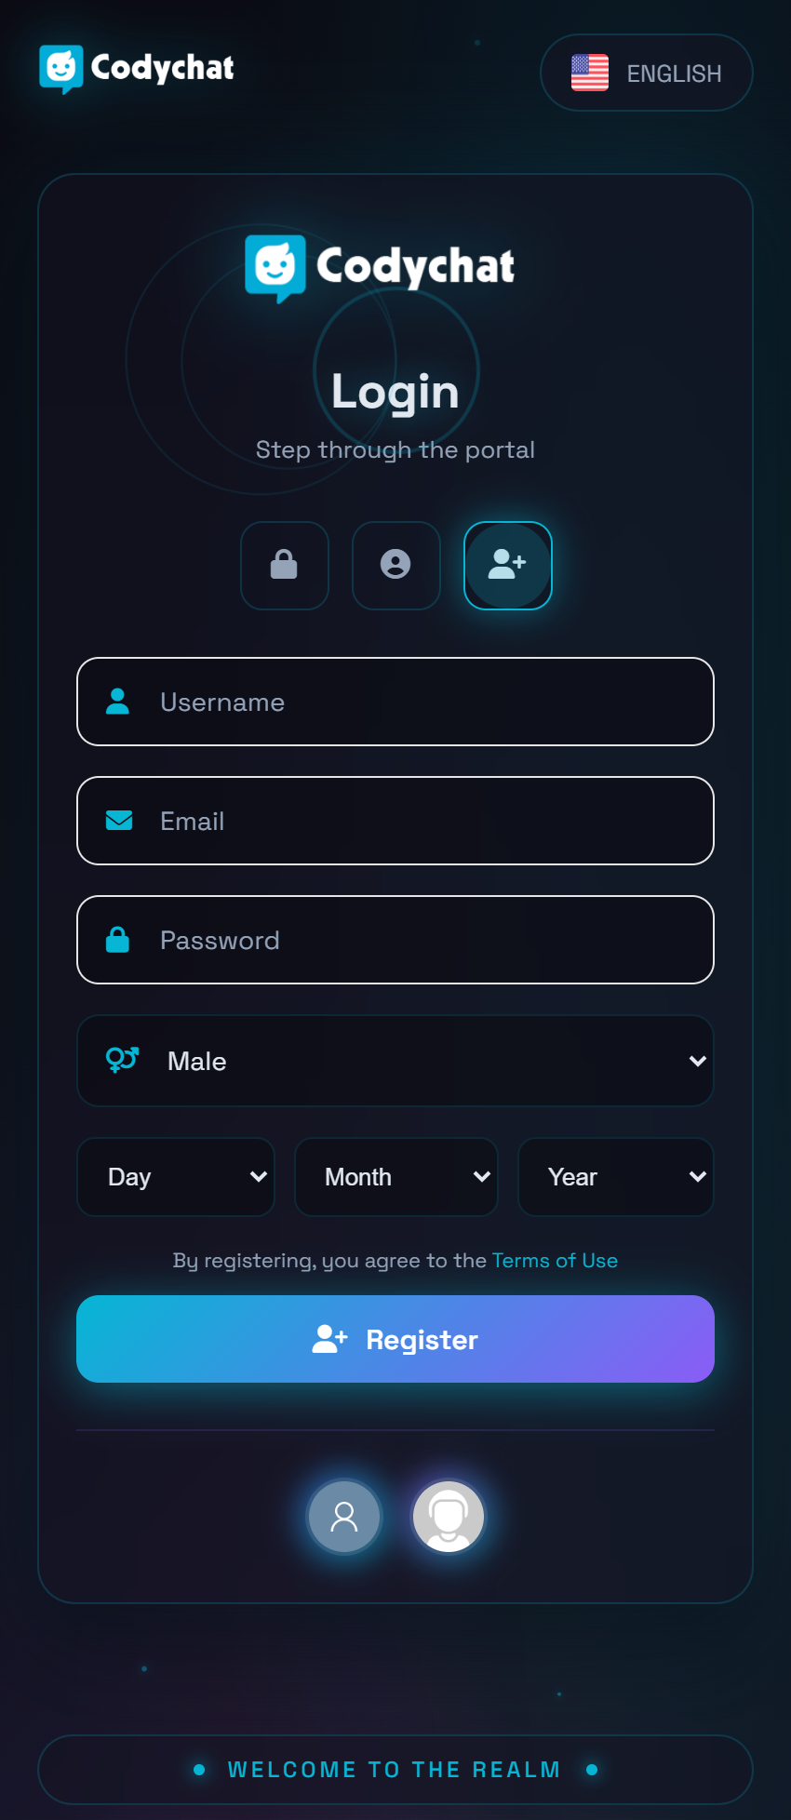Click the envelope icon in Email field

pos(119,821)
